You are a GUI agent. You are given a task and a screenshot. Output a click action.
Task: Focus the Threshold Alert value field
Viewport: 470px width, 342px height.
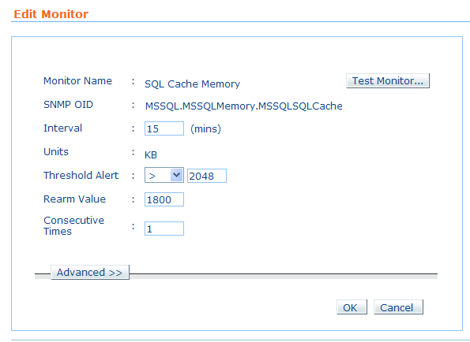(207, 176)
